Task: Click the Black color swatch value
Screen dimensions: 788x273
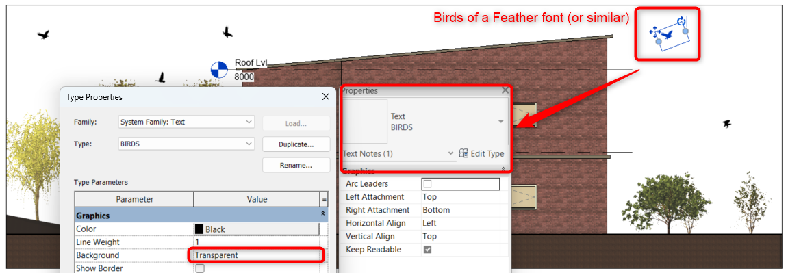Action: [256, 229]
